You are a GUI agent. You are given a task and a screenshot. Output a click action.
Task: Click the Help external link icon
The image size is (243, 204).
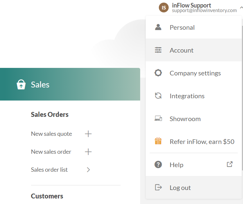coord(230,164)
